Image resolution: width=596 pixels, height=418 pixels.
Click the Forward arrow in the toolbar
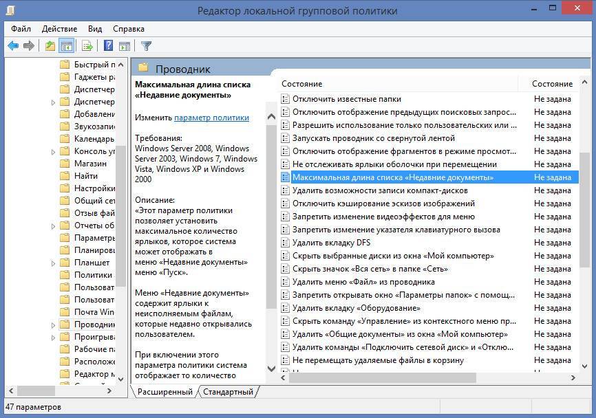pos(29,46)
